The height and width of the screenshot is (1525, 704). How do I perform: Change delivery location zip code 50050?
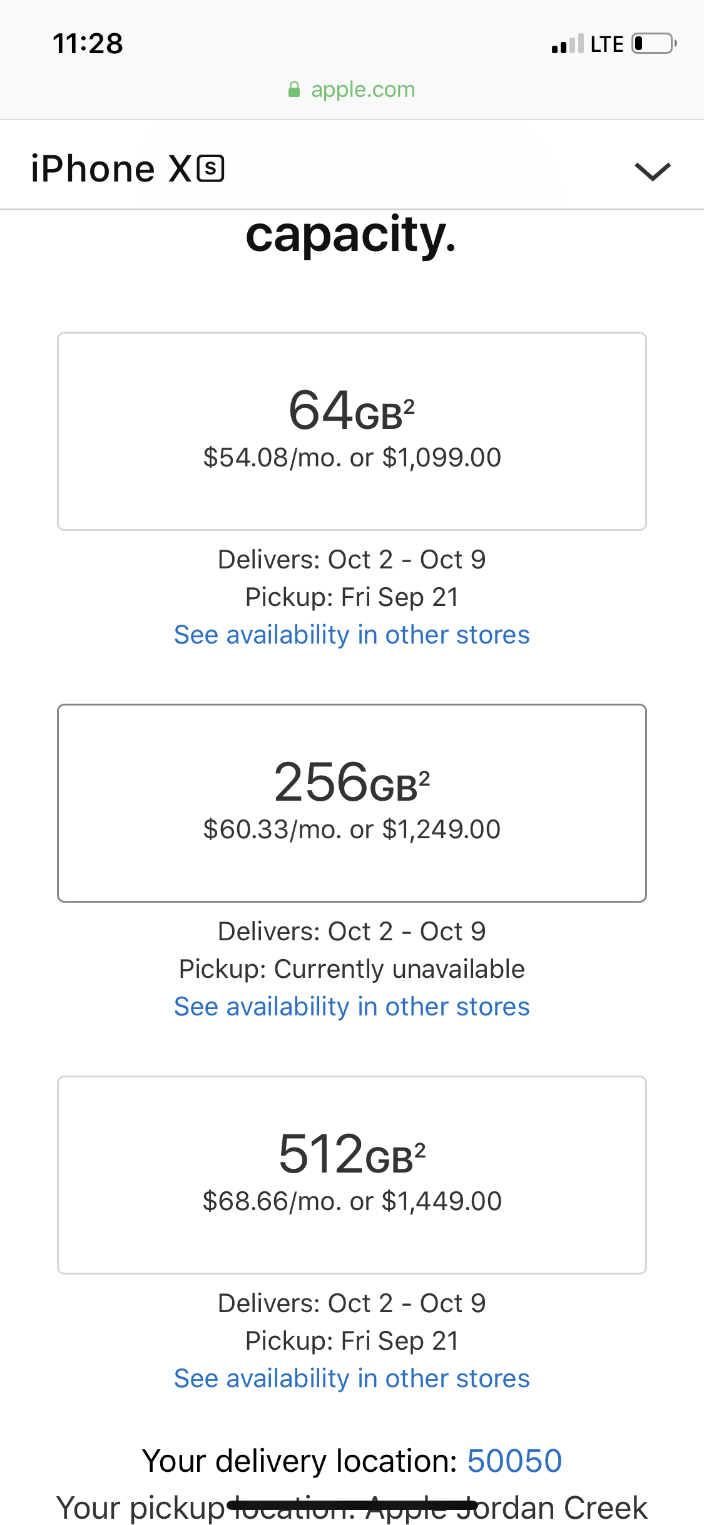coord(514,1461)
